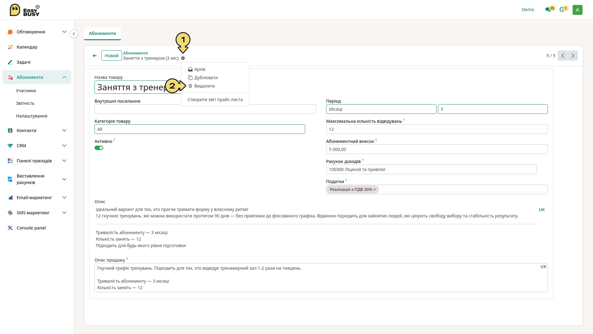
Task: Go to next record arrow
Action: tap(573, 56)
